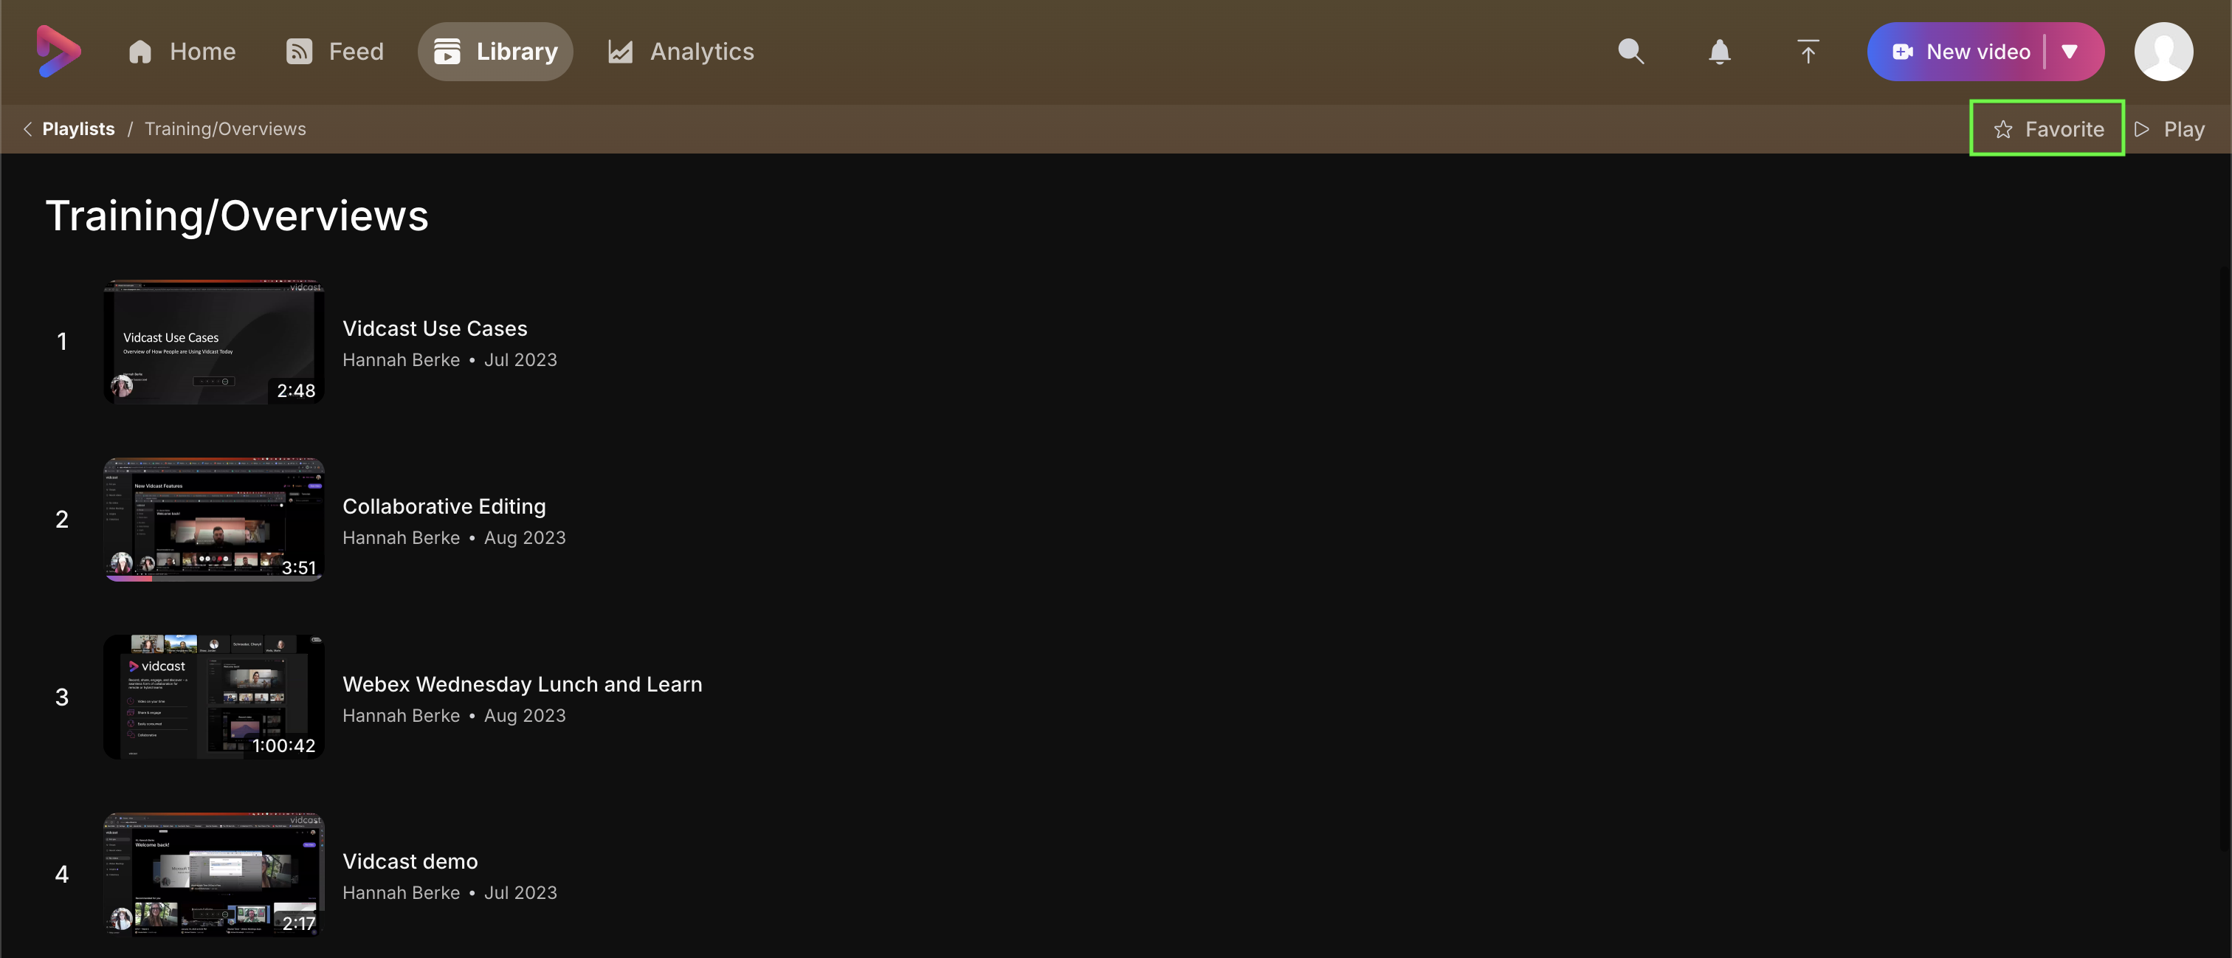Open Vidcast Use Cases thumbnail
Image resolution: width=2232 pixels, height=958 pixels.
tap(213, 341)
